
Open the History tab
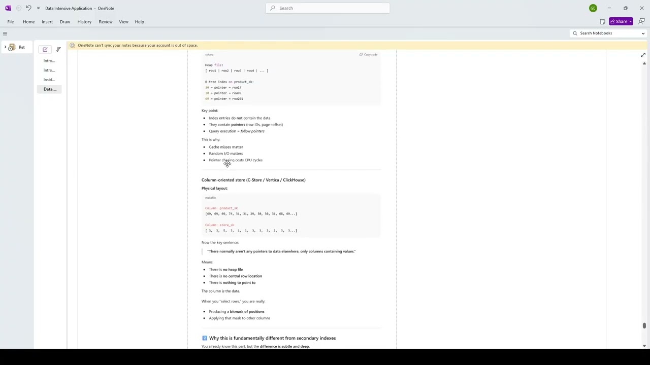click(84, 22)
